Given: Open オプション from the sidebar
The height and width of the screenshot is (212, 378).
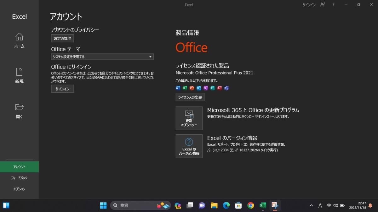Looking at the screenshot, I should pos(19,189).
